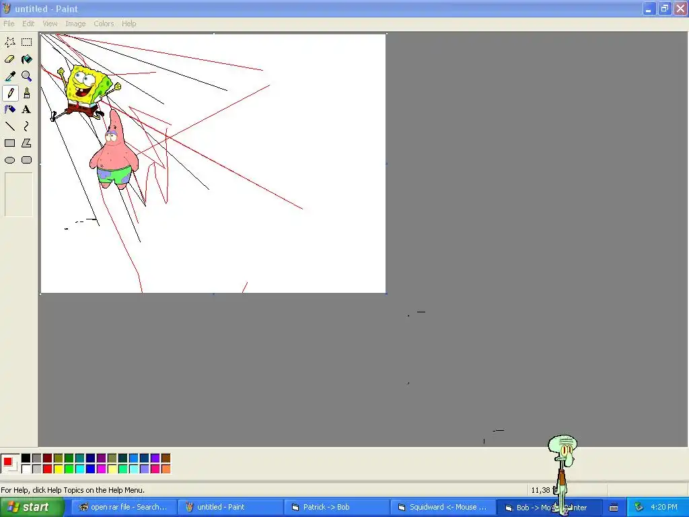Click the bottom-right canvas resize handle

[386, 294]
